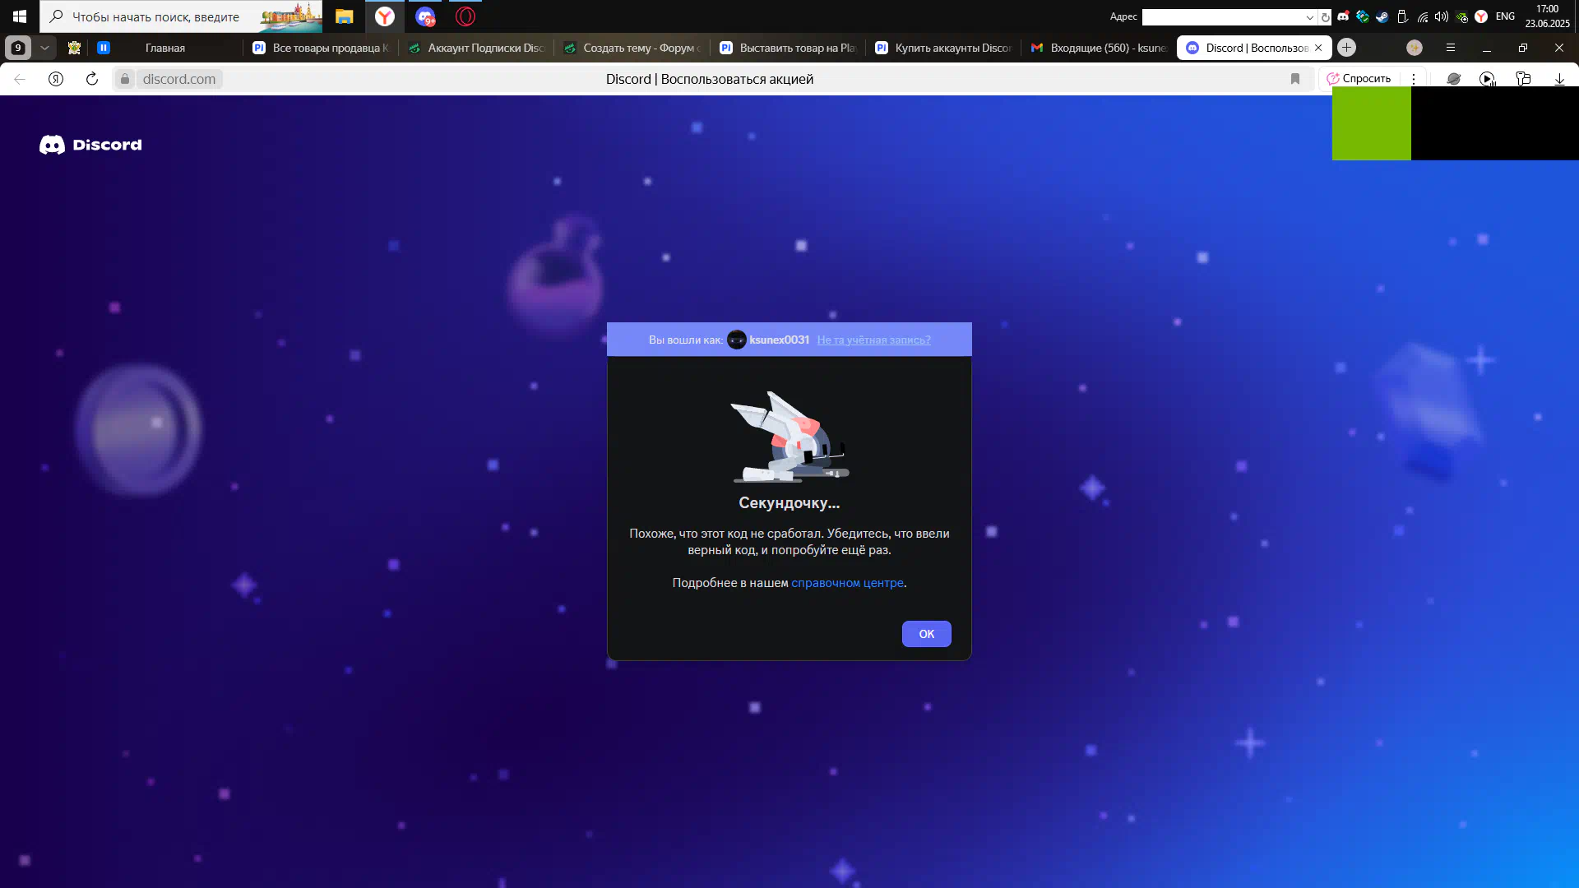Open Discord app from taskbar

tap(425, 16)
